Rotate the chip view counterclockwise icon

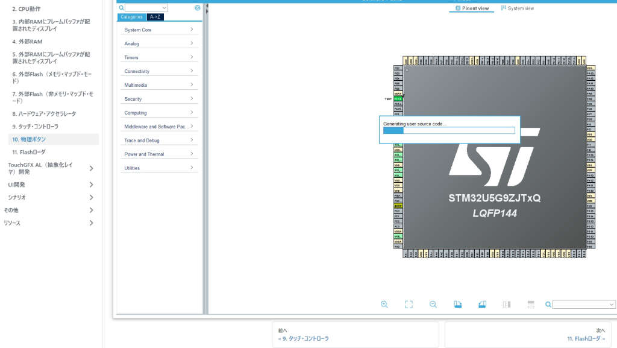(x=482, y=305)
